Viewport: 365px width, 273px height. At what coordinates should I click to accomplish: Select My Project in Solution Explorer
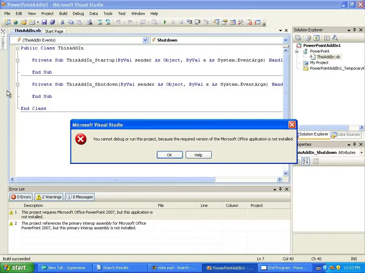point(319,63)
